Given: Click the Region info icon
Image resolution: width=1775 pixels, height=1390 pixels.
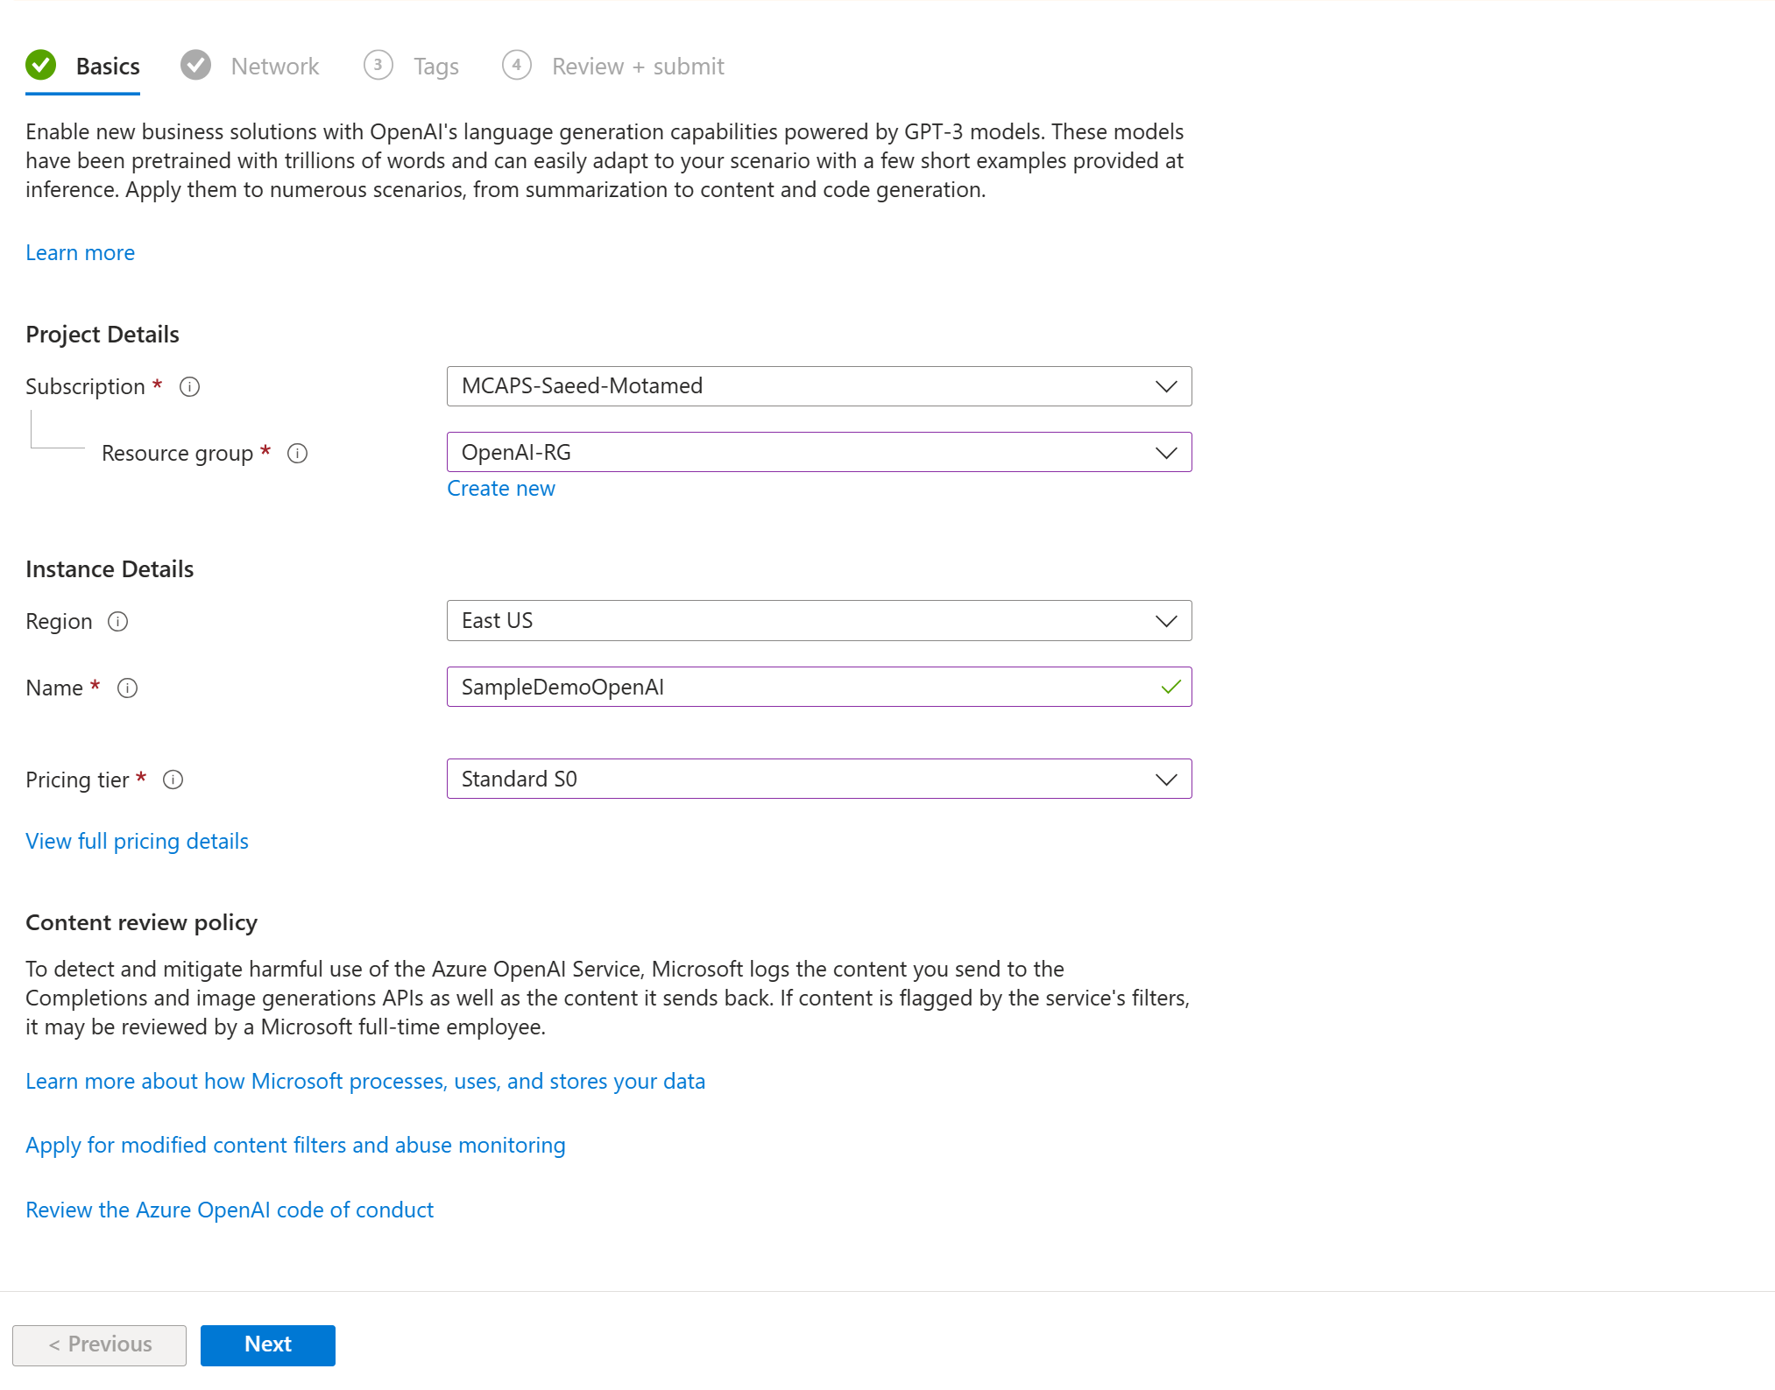Looking at the screenshot, I should point(117,621).
